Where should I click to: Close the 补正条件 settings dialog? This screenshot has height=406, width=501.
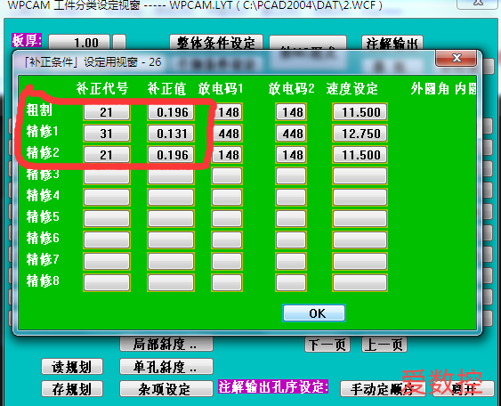(x=457, y=58)
